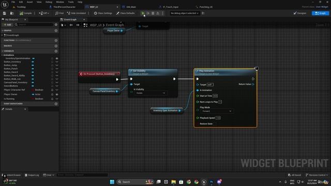Open Class Settings
The width and height of the screenshot is (331, 186).
pyautogui.click(x=103, y=13)
